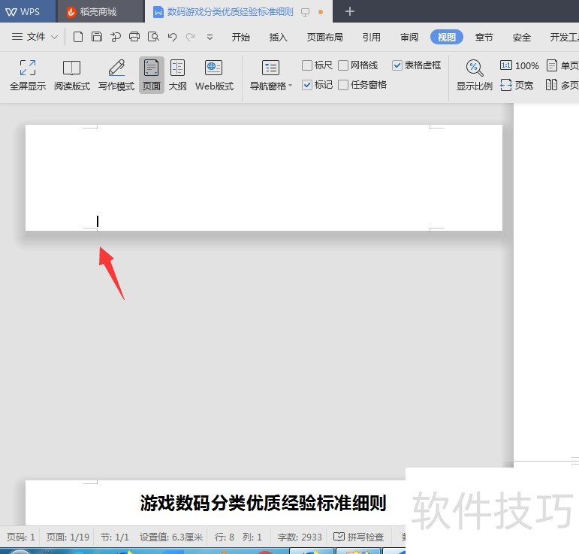Click the new blank document icon
Screen dimensions: 579x554
[78, 37]
